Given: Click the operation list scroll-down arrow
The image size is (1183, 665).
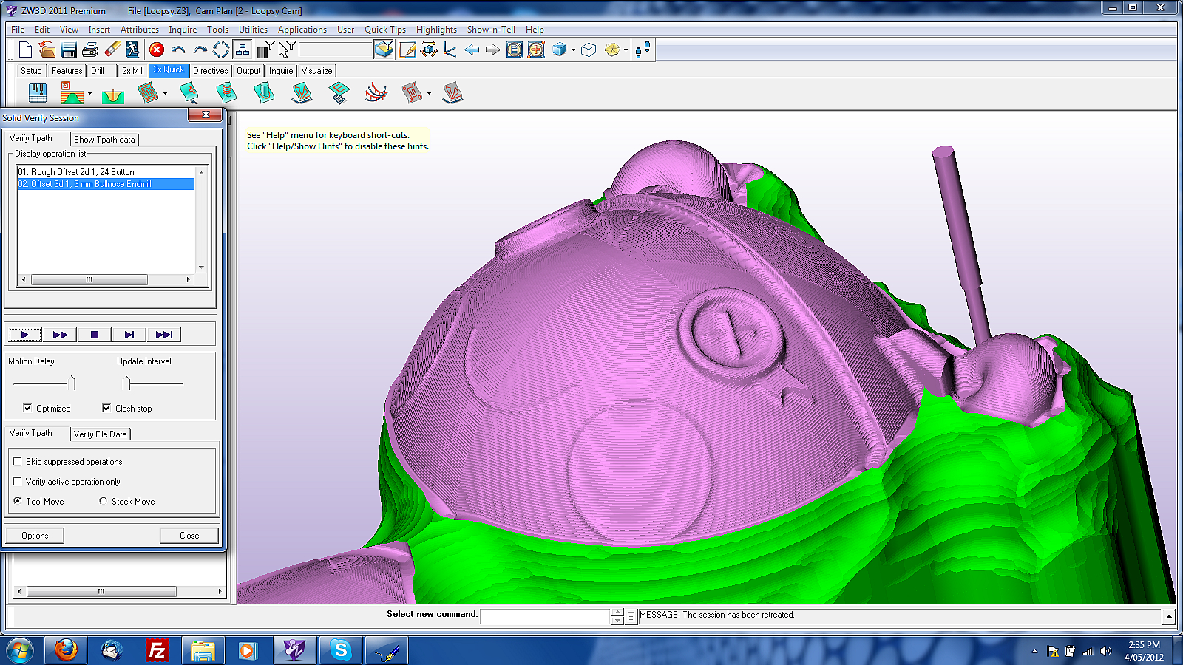Looking at the screenshot, I should pos(201,267).
